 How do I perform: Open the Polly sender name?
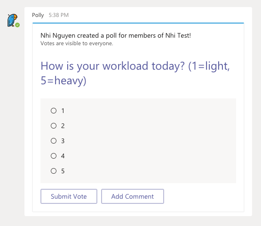pyautogui.click(x=38, y=15)
